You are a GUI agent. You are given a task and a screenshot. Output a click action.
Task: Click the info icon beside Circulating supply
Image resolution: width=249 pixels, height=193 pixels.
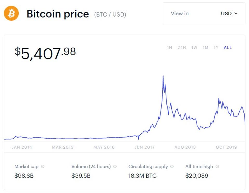tap(172, 167)
